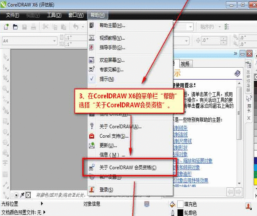Click the Cut scissors icon
This screenshot has height=216, width=257.
tap(45, 26)
